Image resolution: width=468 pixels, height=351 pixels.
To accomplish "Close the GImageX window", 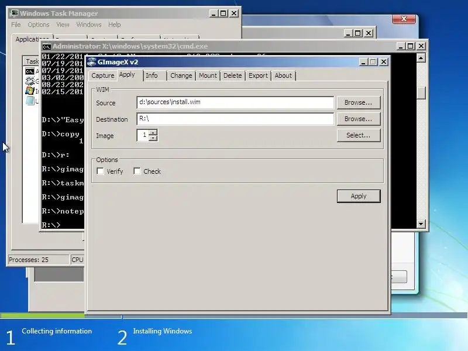I will click(x=384, y=62).
